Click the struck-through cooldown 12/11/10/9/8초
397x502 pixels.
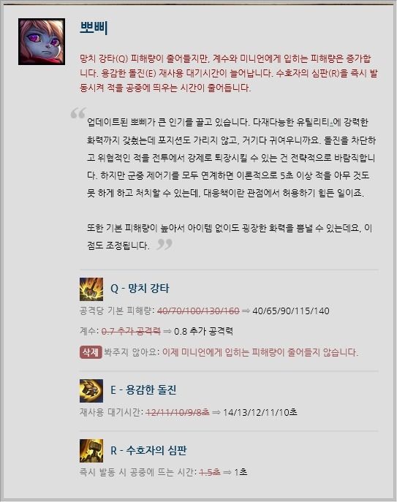[178, 412]
